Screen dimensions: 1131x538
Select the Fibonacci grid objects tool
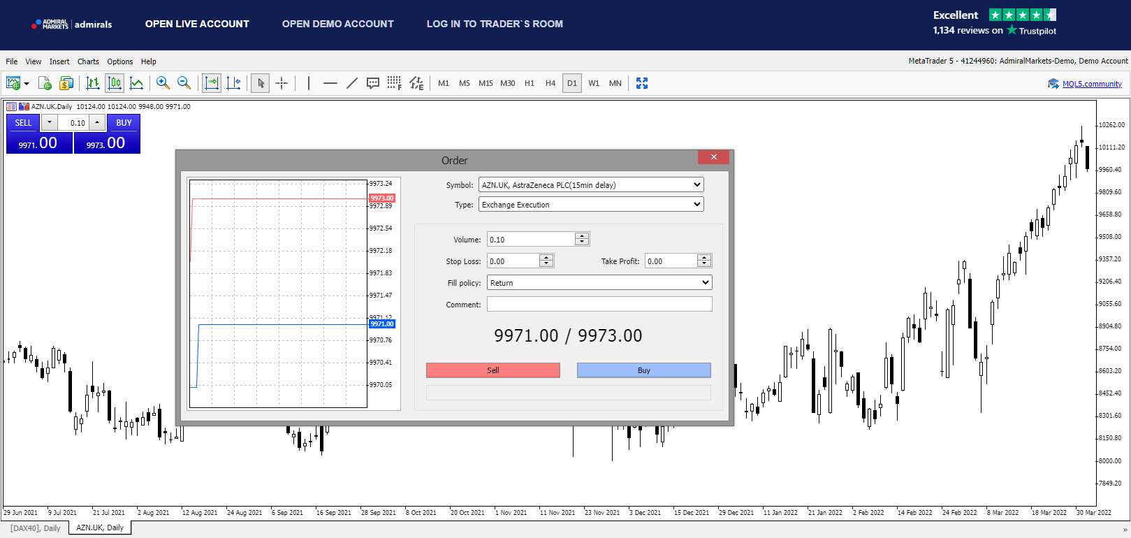click(395, 83)
